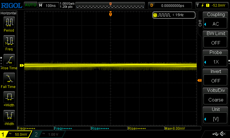Select the Fall Time measurement icon
The image size is (230, 138).
9,78
